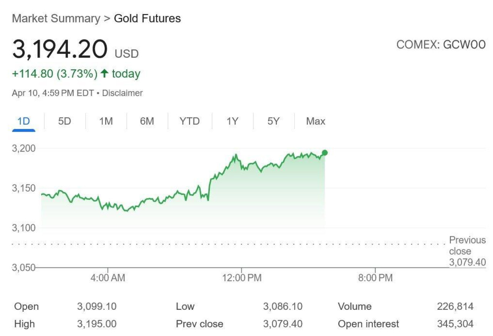Viewport: 493px width, 336px height.
Task: Open the Disclaimer link
Action: click(x=122, y=93)
